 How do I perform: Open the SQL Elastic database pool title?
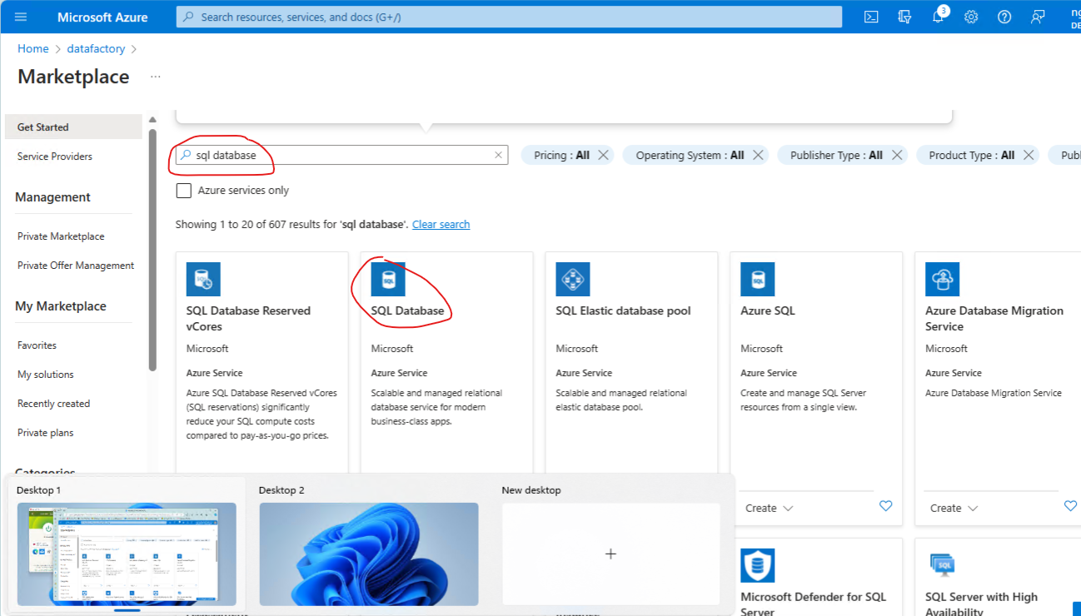tap(623, 310)
